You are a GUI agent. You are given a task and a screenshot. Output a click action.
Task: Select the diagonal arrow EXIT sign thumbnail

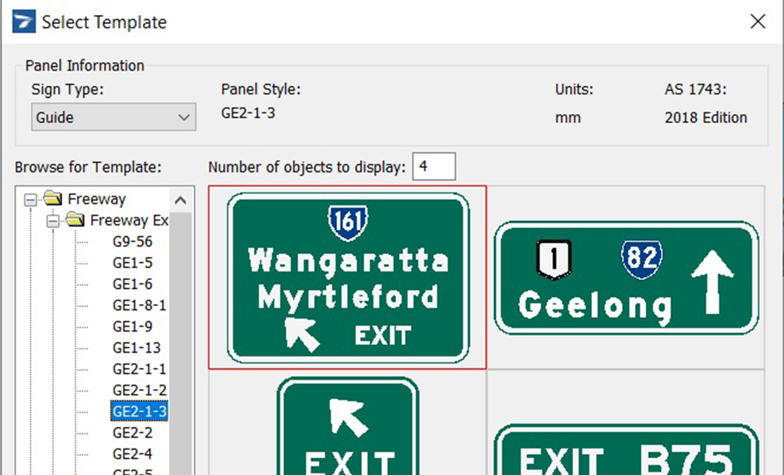(x=348, y=429)
